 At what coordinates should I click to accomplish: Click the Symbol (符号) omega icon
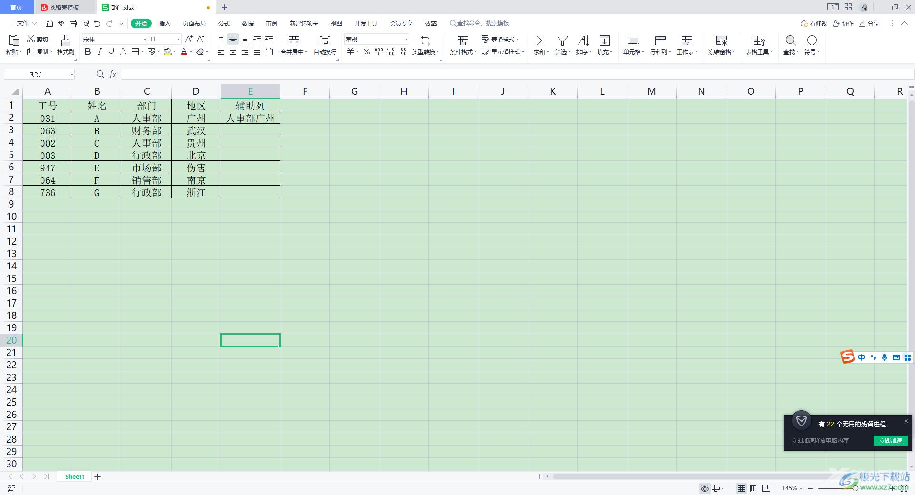(812, 40)
